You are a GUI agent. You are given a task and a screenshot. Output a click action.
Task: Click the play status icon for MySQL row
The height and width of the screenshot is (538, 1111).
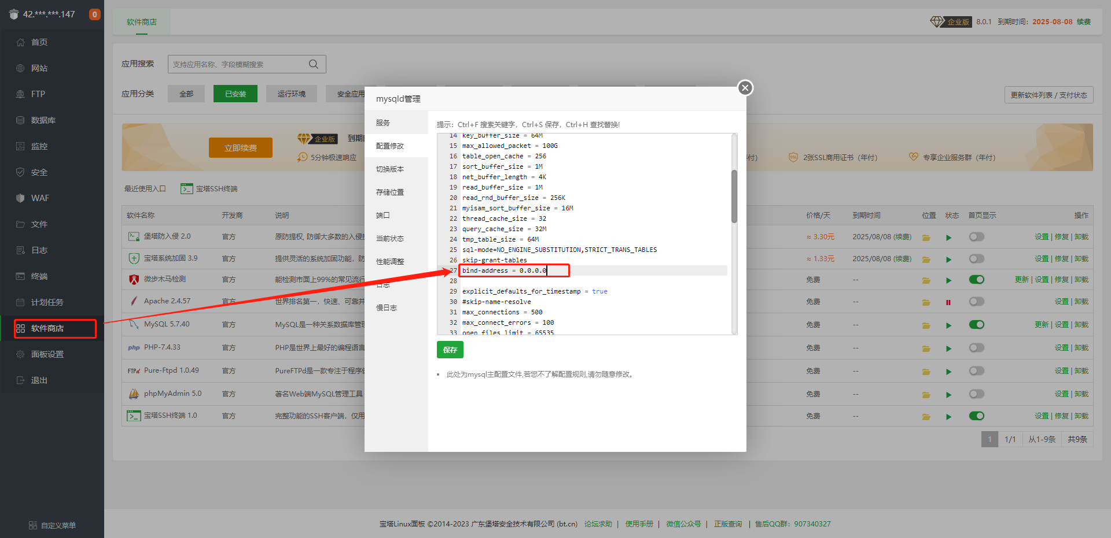tap(948, 325)
